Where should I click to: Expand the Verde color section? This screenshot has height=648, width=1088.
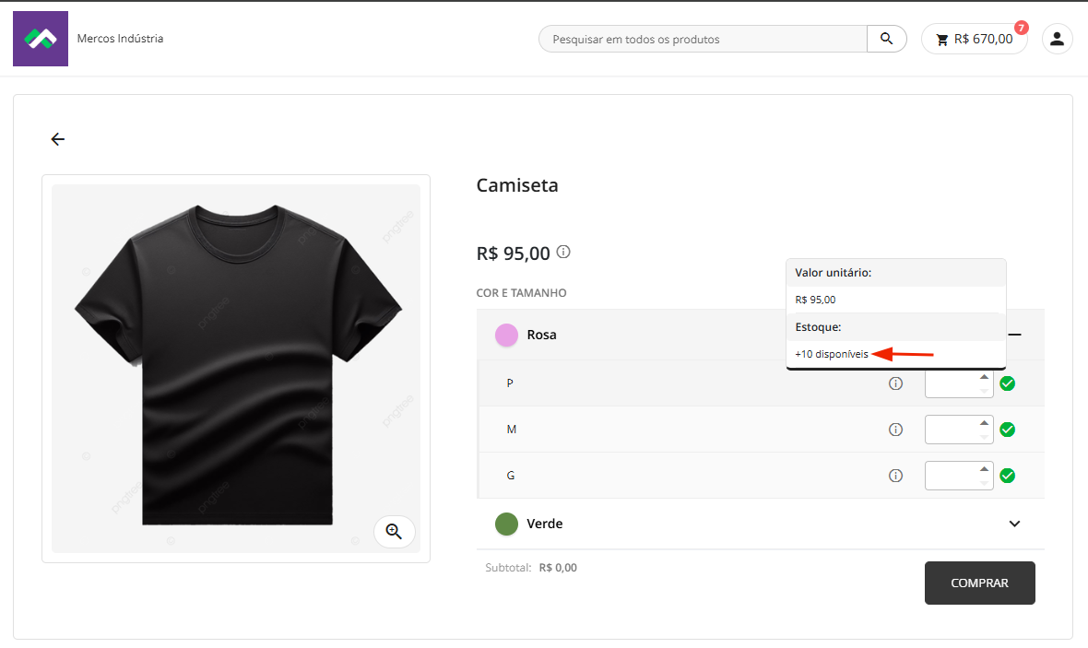[1015, 524]
